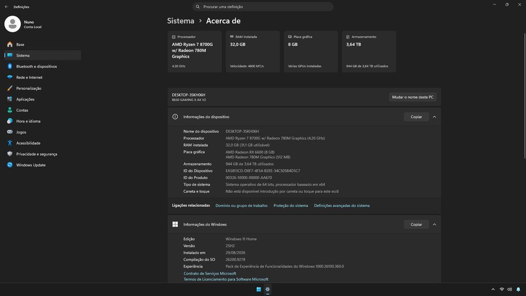Navigate to Windows Update page
The width and height of the screenshot is (526, 296).
[x=43, y=165]
